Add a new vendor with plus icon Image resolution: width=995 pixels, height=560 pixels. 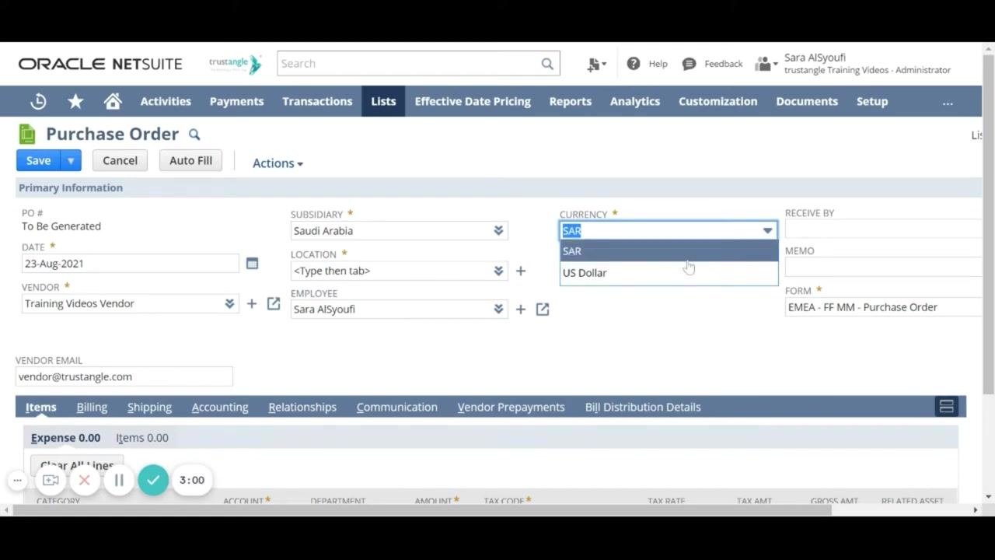[251, 303]
